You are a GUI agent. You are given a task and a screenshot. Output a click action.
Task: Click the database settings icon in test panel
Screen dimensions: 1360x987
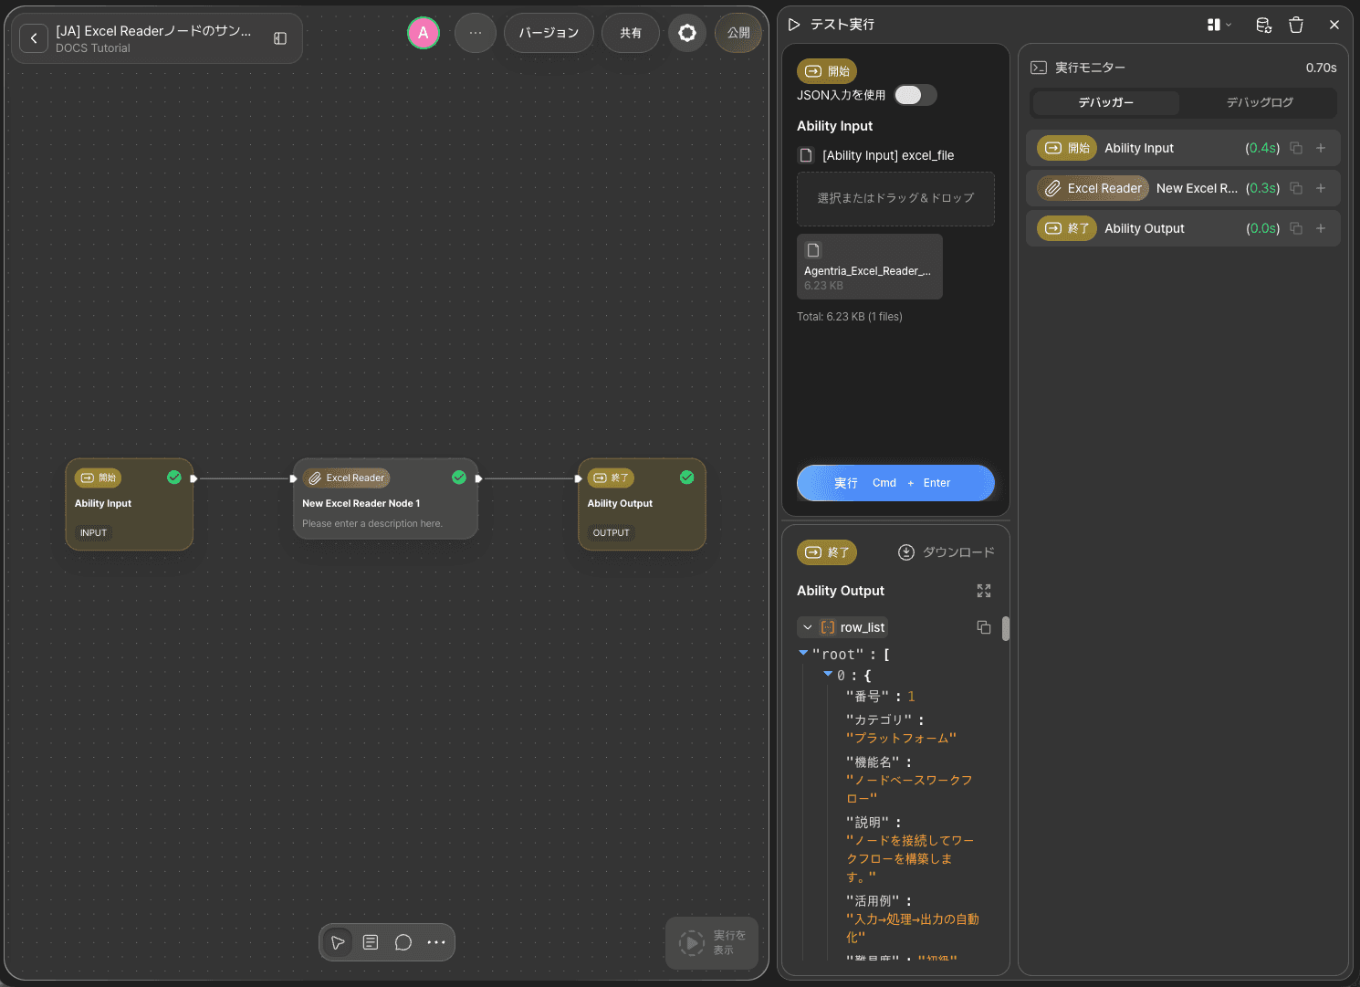pyautogui.click(x=1263, y=25)
